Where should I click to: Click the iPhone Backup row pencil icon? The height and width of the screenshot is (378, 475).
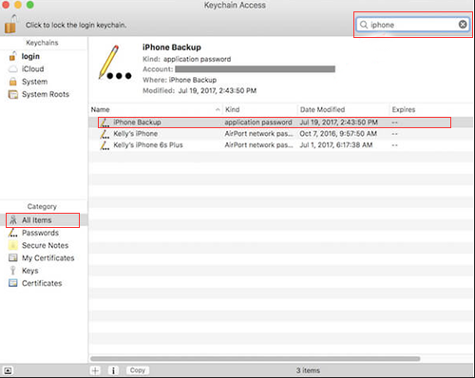[104, 123]
